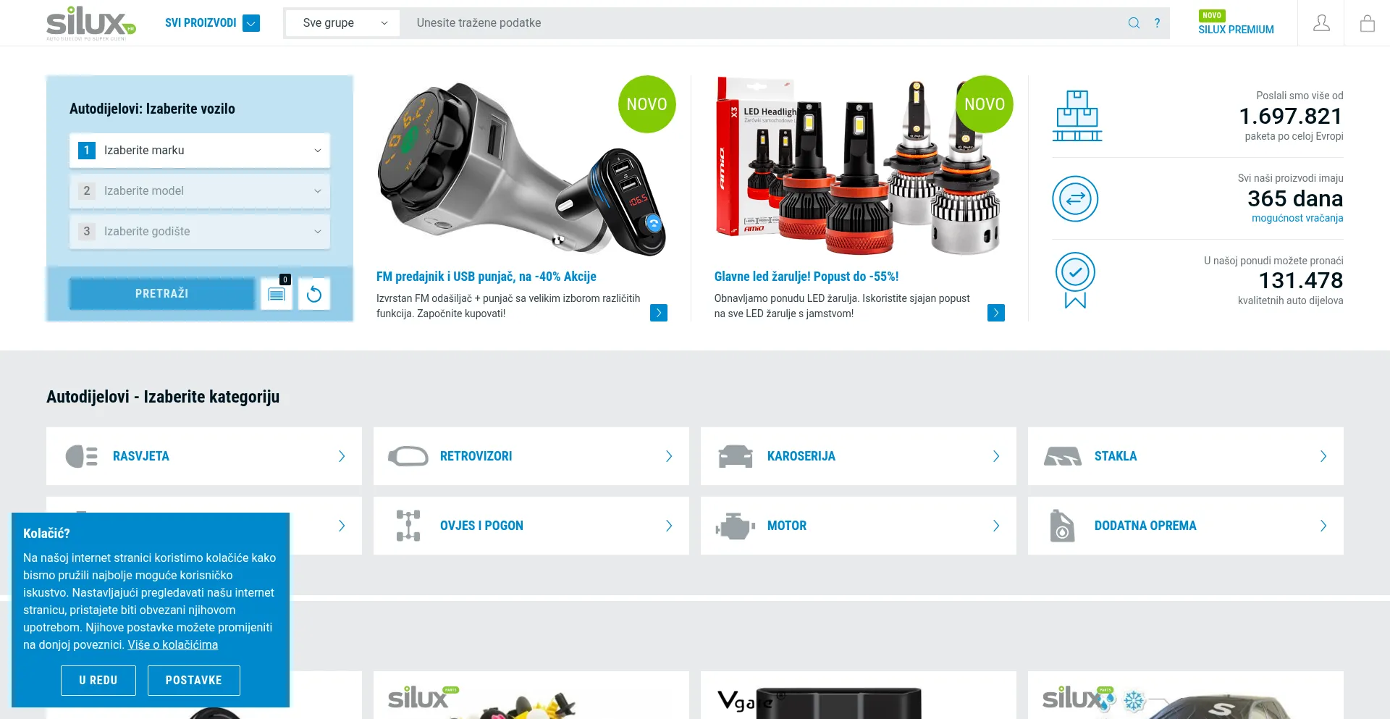Screen dimensions: 1390x719
Task: Click the saved vehicles list icon
Action: [277, 294]
